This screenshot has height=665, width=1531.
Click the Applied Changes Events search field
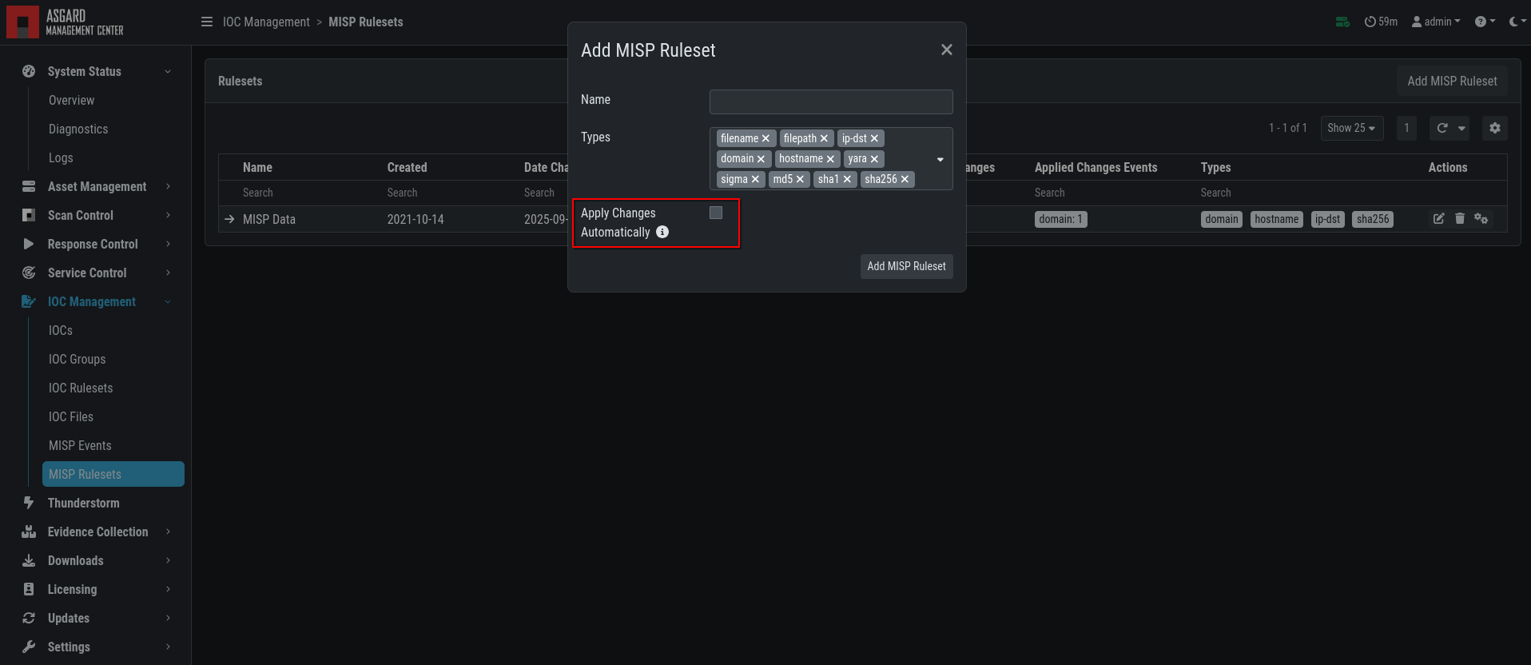[x=1111, y=193]
